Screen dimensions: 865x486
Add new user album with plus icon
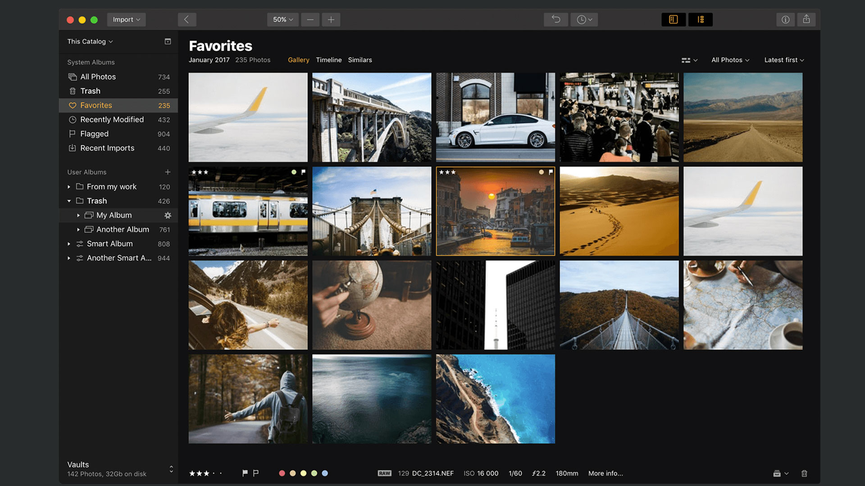coord(168,172)
